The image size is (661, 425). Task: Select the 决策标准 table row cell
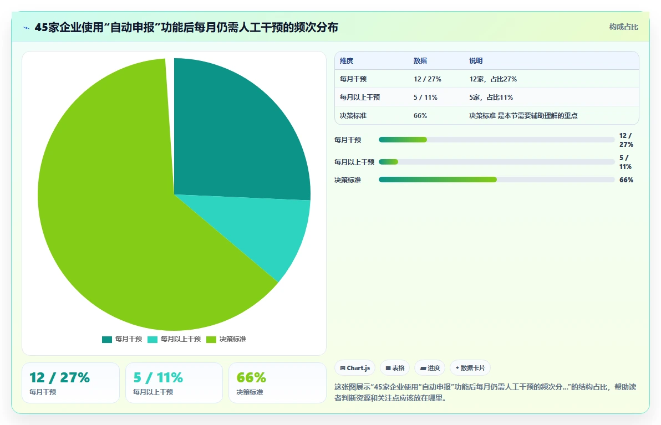pos(353,116)
